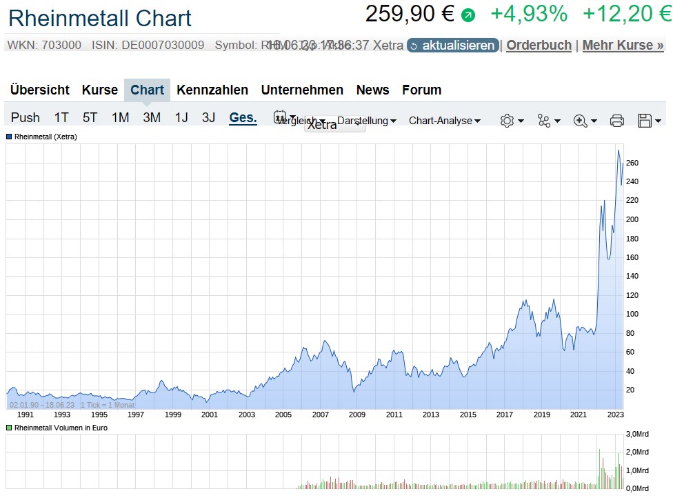Open the Orderbuch link
This screenshot has height=498, width=673.
[539, 45]
